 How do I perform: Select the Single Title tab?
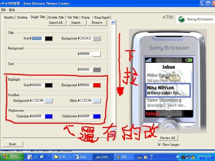[38, 17]
